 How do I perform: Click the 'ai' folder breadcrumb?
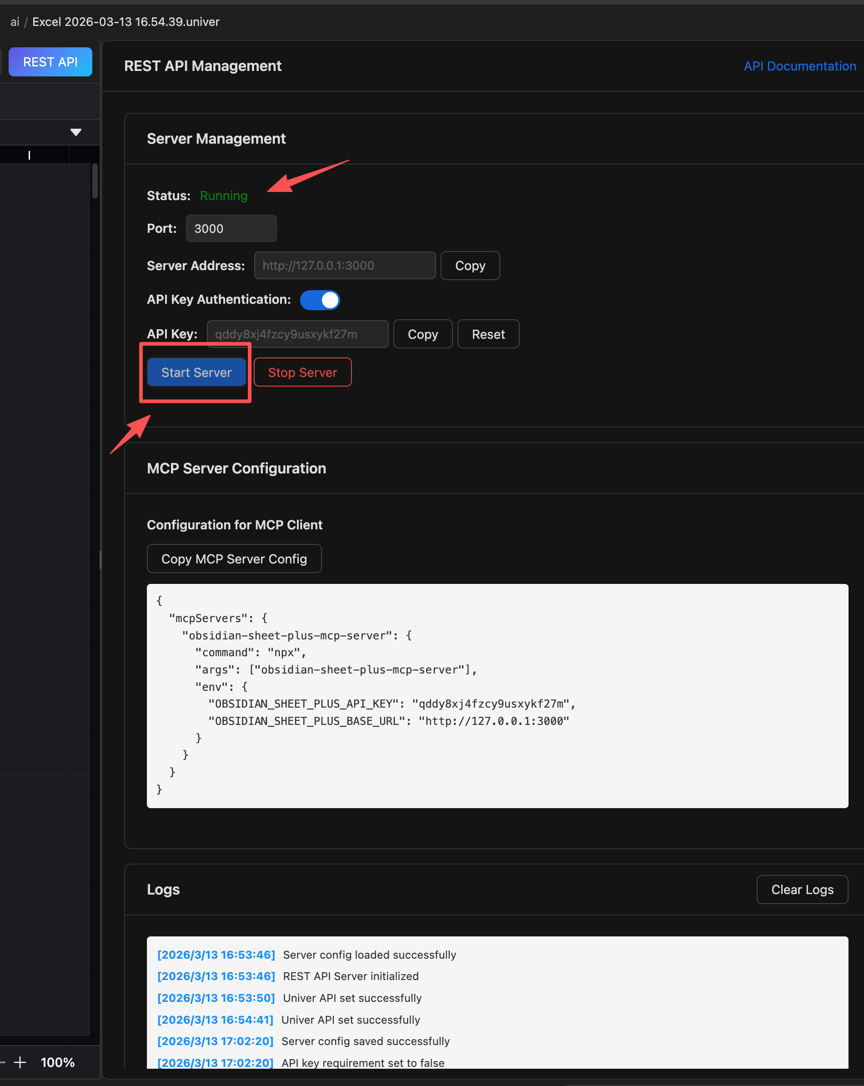click(15, 22)
